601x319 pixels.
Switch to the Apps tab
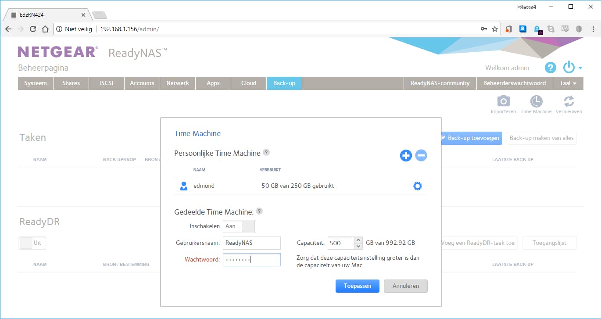[213, 83]
